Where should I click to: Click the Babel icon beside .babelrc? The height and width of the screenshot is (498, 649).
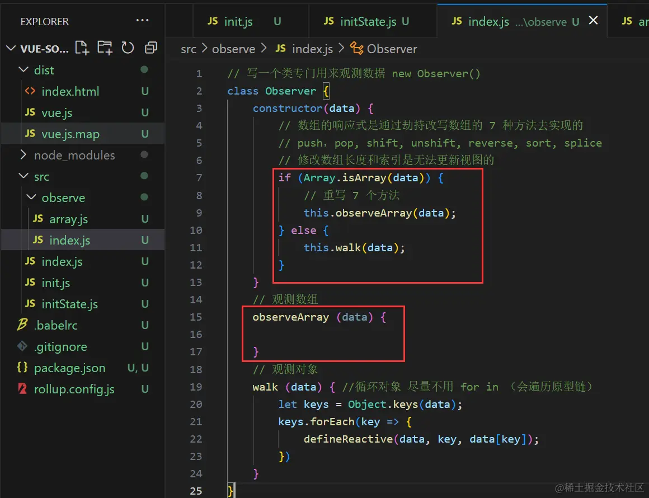pyautogui.click(x=22, y=325)
